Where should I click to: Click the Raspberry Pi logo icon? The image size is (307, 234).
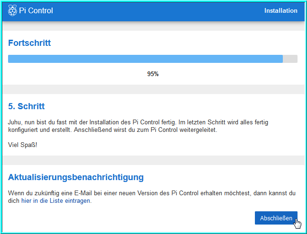[x=12, y=10]
